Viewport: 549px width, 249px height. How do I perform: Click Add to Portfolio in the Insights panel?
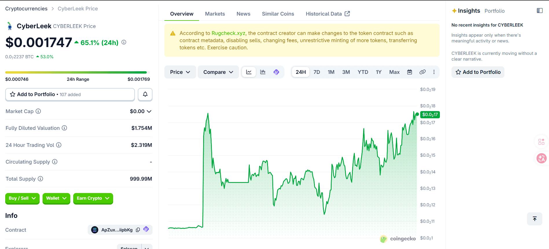[x=478, y=72]
